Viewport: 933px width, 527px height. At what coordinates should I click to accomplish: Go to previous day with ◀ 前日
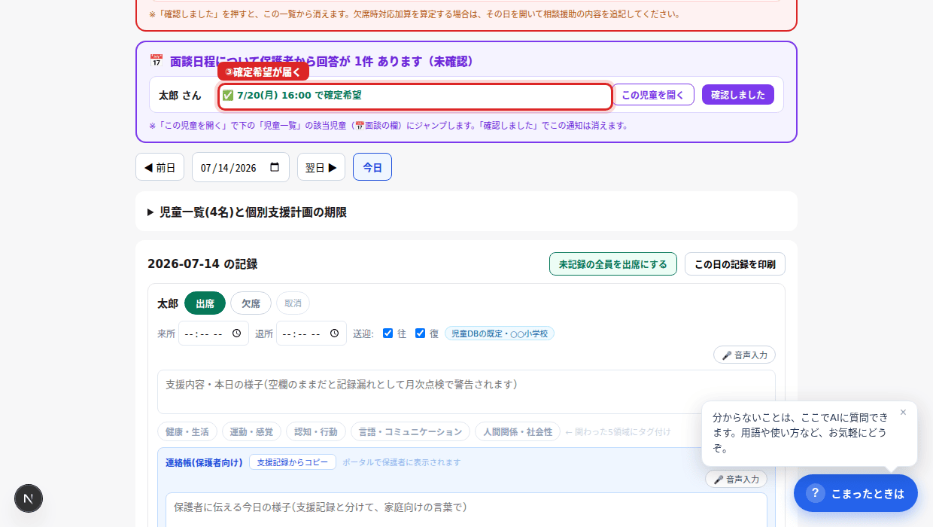(x=160, y=167)
